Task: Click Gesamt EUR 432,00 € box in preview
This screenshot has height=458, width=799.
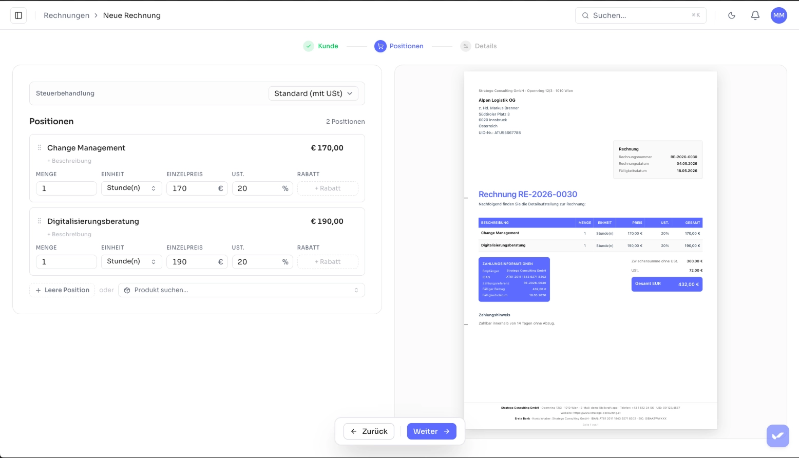Action: (667, 284)
